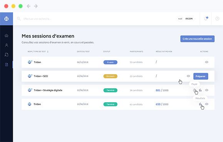Click the anchor logo in the sidebar
Image resolution: width=223 pixels, height=142 pixels.
click(7, 19)
